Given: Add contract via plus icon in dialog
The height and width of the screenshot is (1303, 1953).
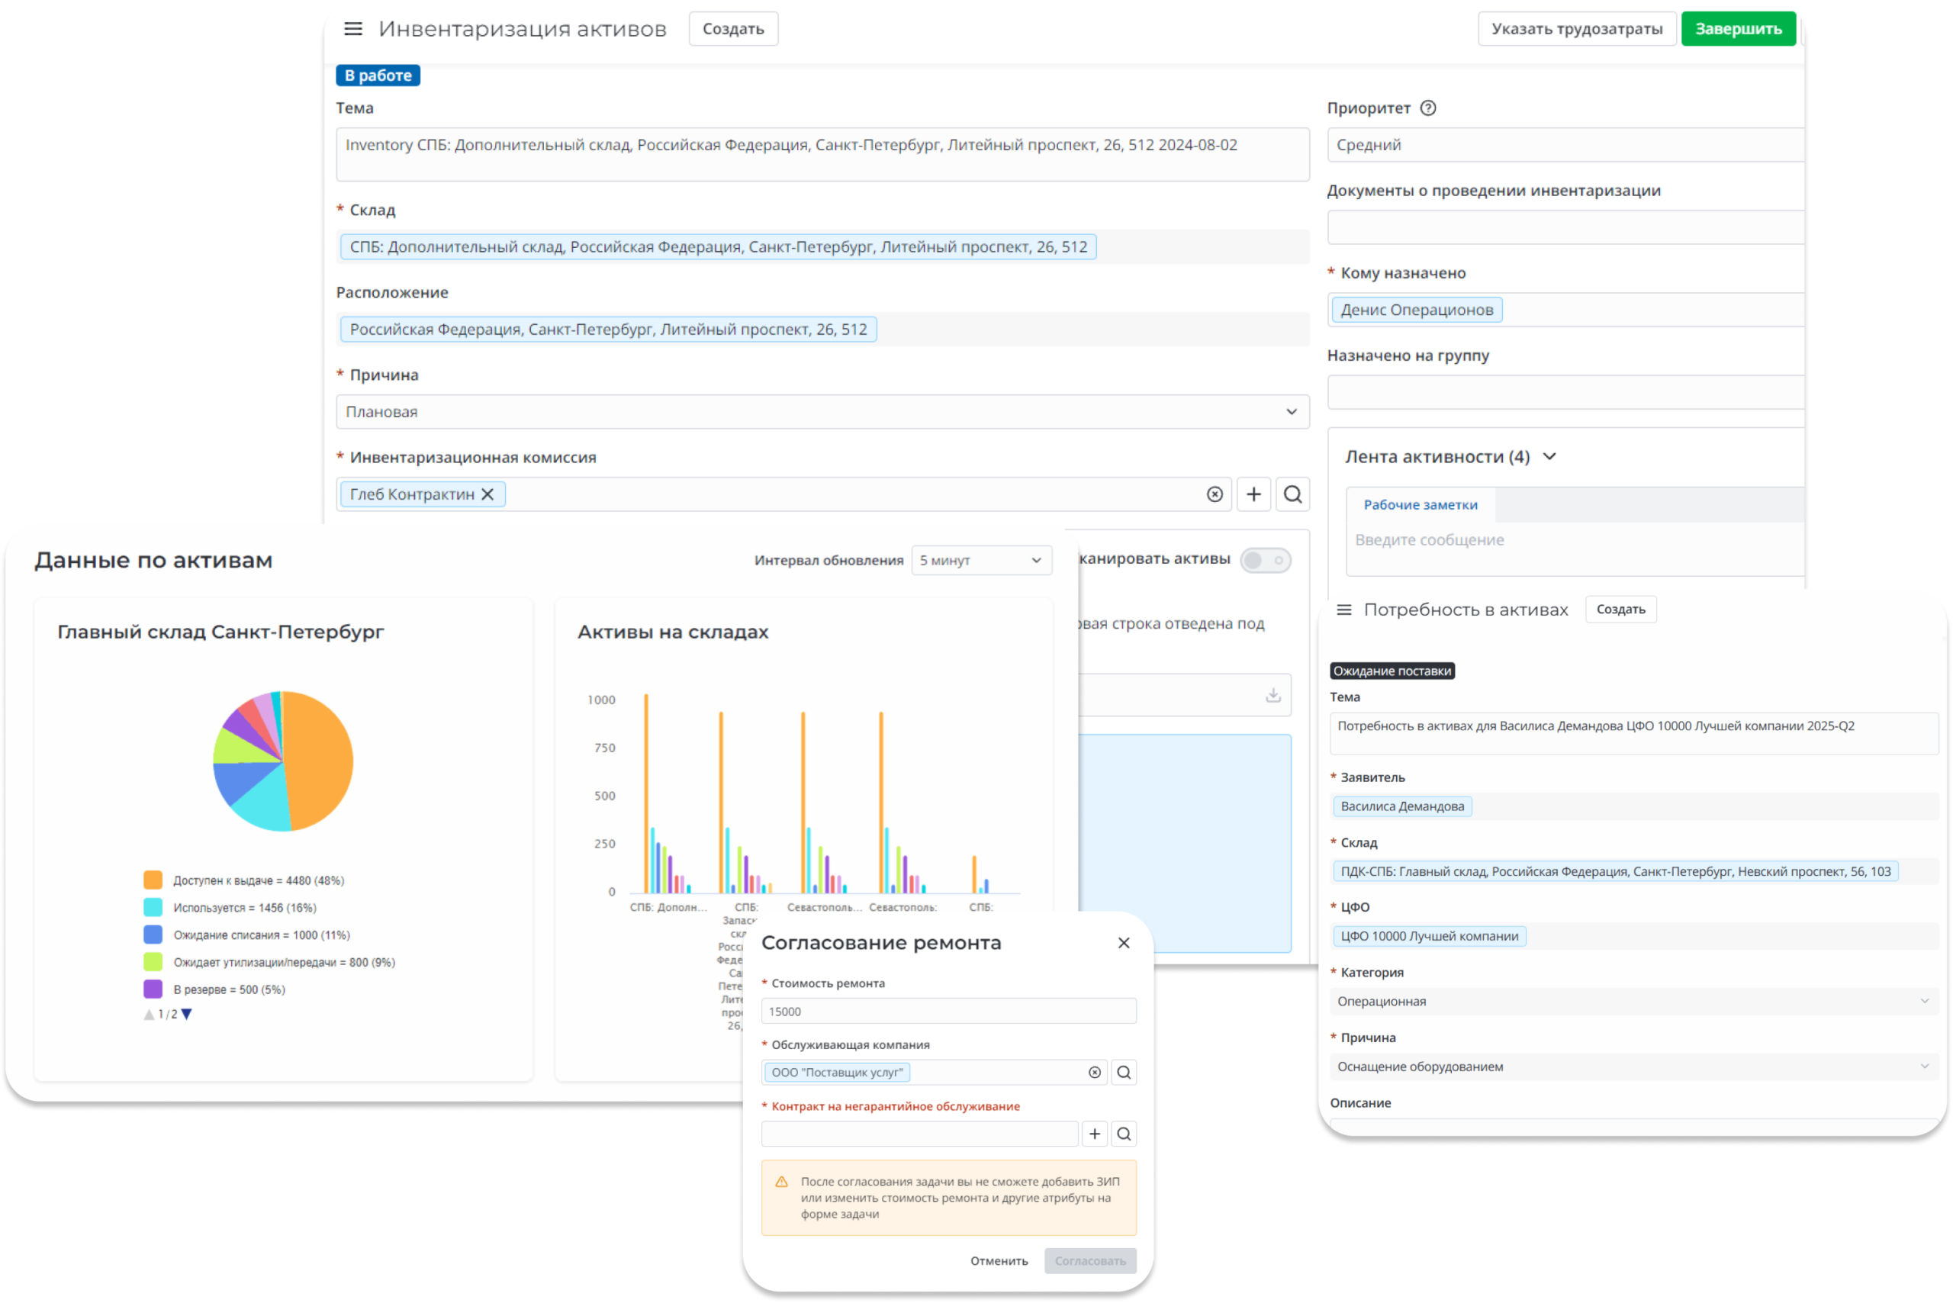Looking at the screenshot, I should point(1095,1134).
